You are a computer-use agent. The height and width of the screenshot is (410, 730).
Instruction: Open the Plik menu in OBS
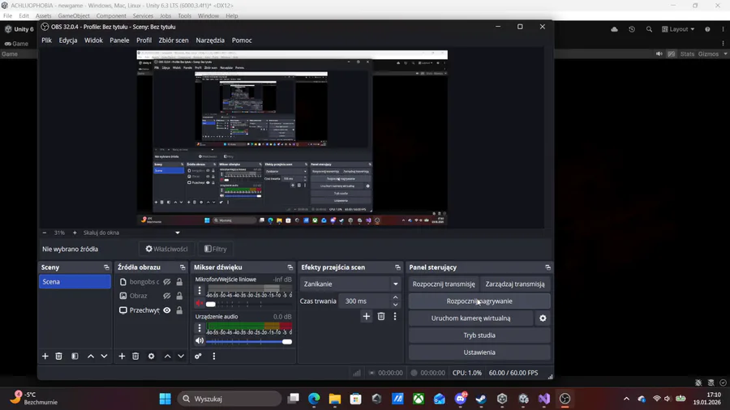tap(46, 41)
